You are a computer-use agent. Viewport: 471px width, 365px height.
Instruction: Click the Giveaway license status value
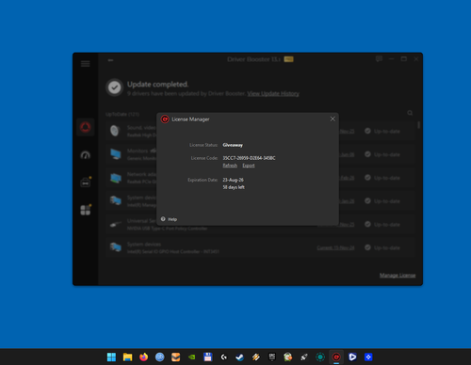tap(233, 145)
